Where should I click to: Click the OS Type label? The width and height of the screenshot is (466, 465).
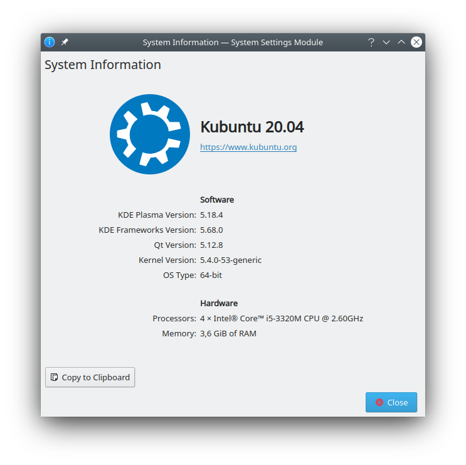[x=179, y=275]
